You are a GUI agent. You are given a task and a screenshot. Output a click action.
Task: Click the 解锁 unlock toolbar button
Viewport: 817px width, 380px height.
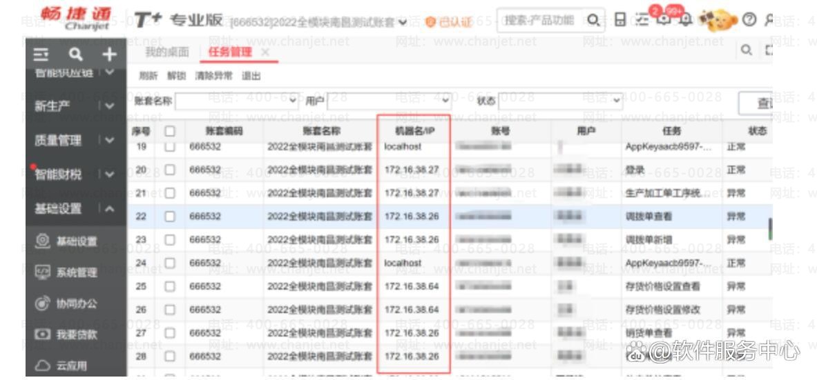coord(176,76)
